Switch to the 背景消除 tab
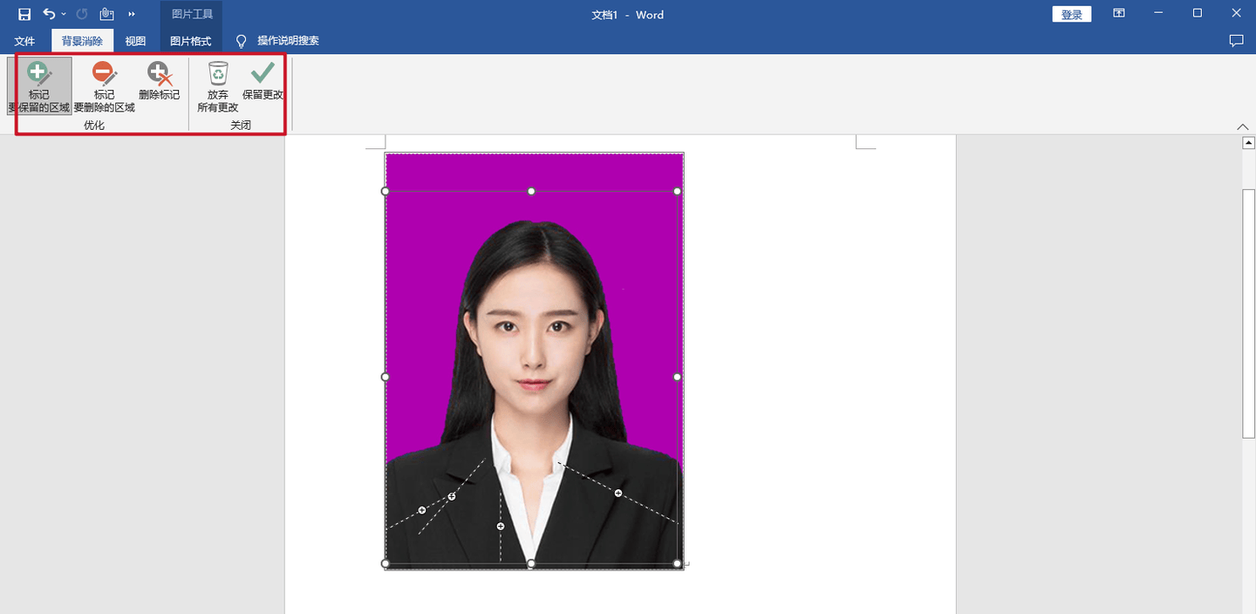The image size is (1256, 614). click(x=82, y=41)
